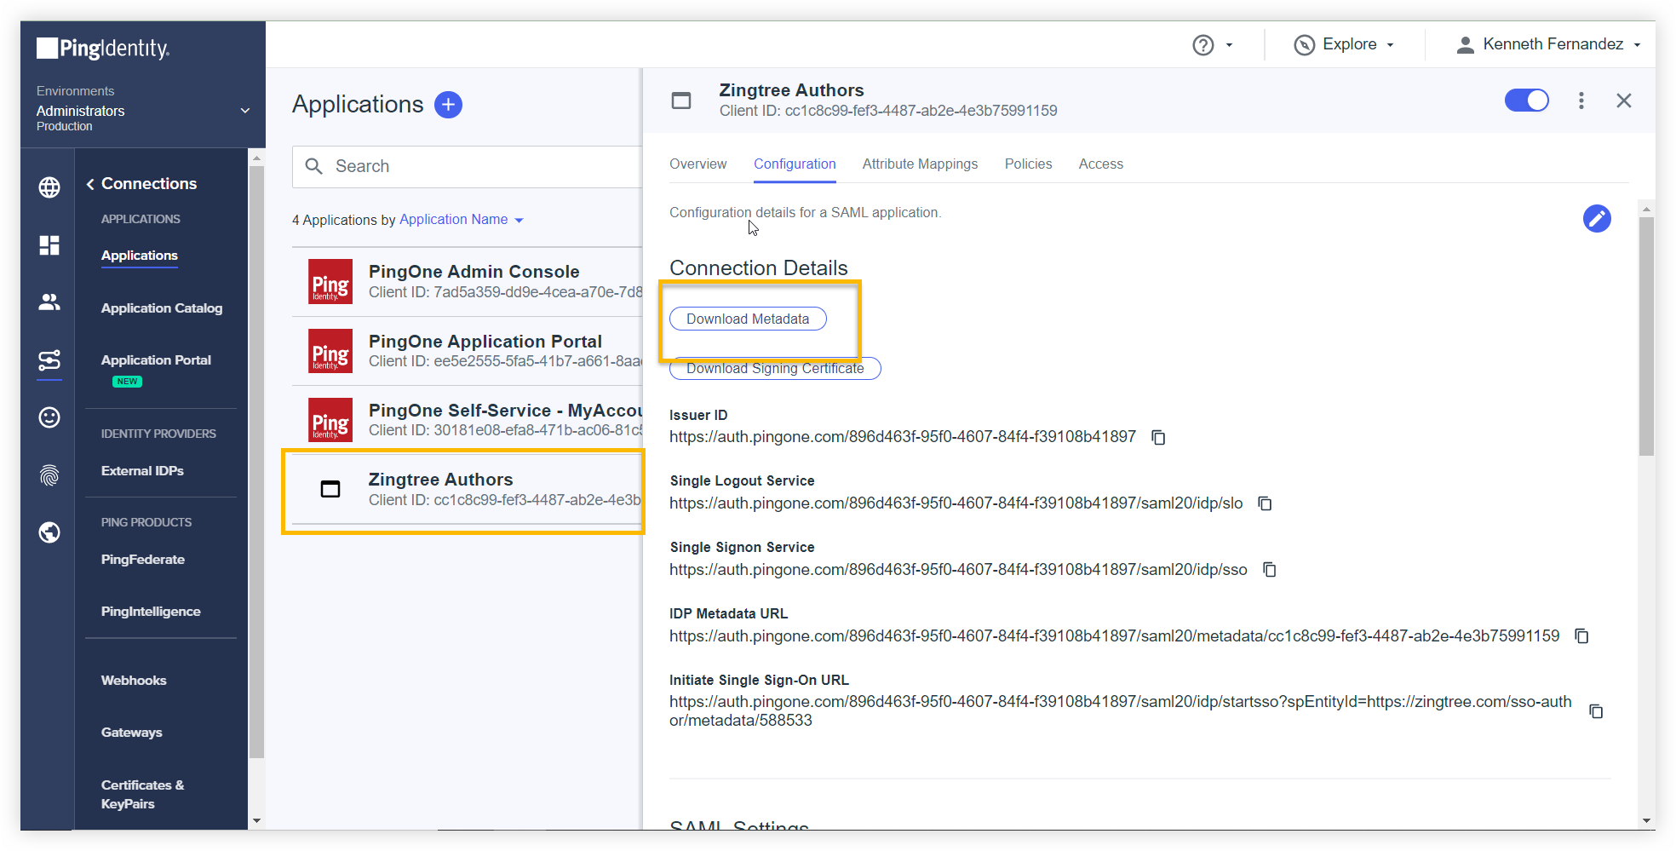This screenshot has height=851, width=1676.
Task: Open PingIntelligence menu item
Action: tap(151, 612)
